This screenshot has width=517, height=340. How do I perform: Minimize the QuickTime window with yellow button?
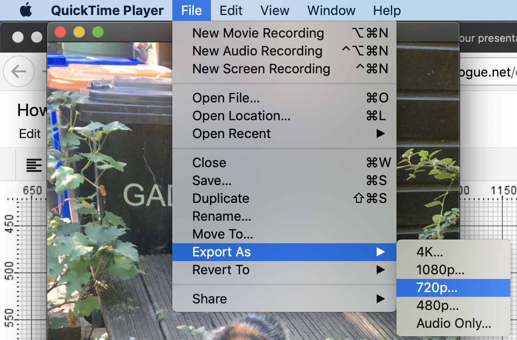coord(79,32)
